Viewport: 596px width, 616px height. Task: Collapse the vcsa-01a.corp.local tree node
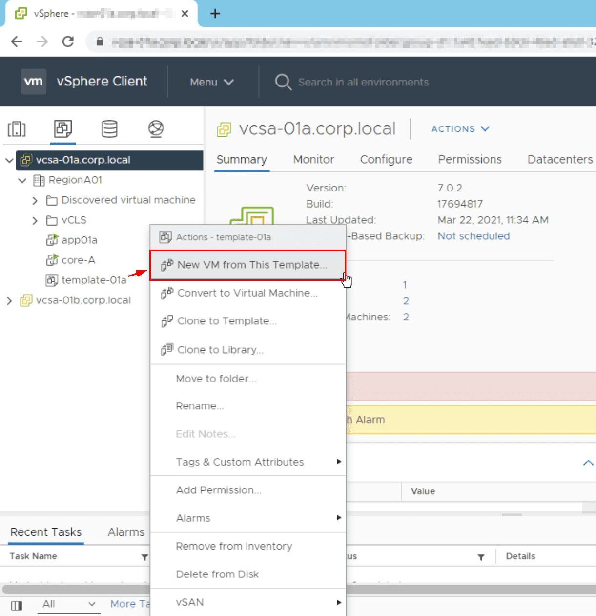tap(9, 160)
